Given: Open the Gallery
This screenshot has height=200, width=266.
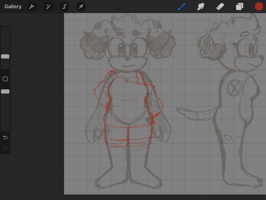Looking at the screenshot, I should click(13, 7).
